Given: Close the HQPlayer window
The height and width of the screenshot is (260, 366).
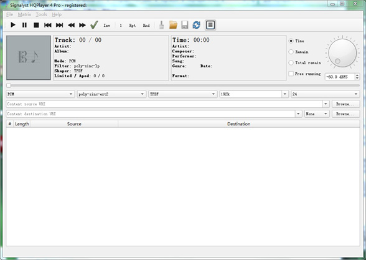Looking at the screenshot, I should 355,4.
